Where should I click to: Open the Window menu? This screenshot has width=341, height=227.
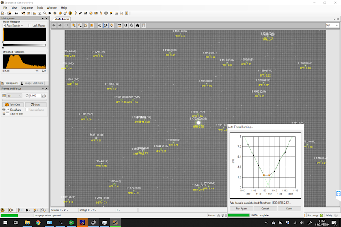coord(52,7)
